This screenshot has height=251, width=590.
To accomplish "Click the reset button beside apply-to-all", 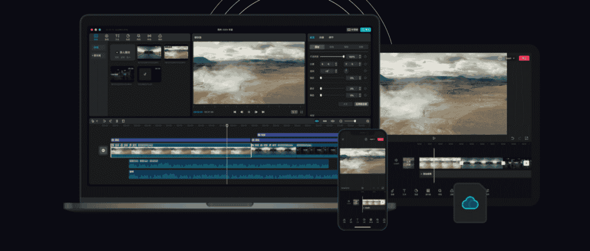I will (x=345, y=104).
